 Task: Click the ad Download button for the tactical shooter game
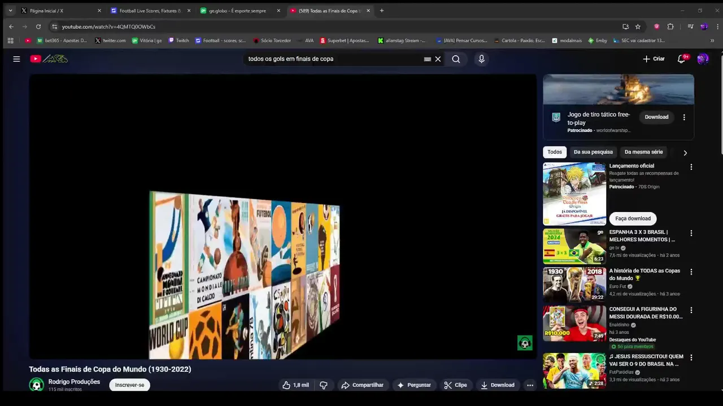tap(656, 117)
